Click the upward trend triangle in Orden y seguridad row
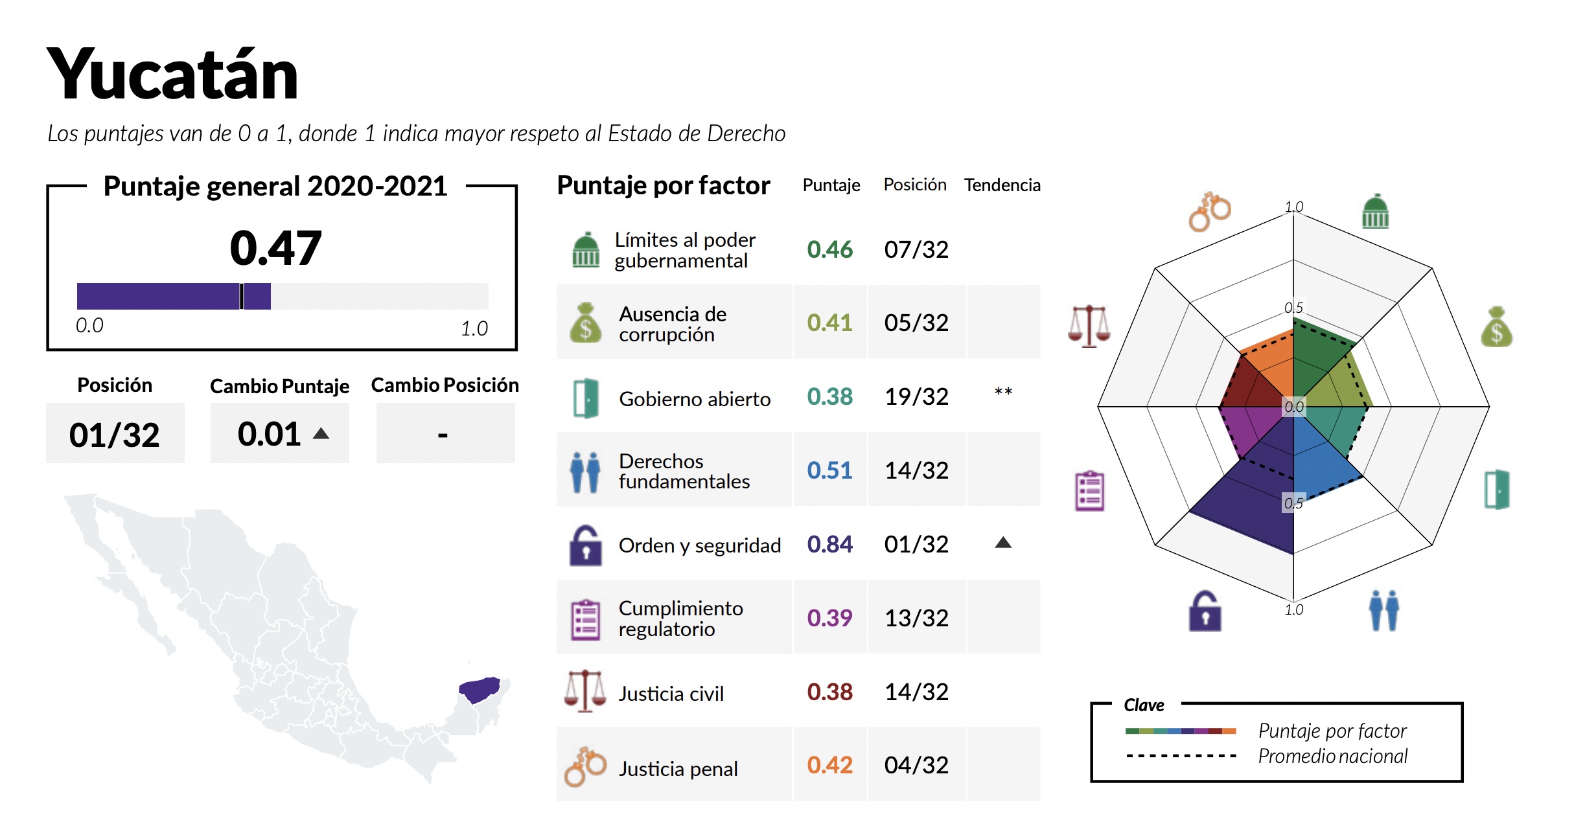1585x820 pixels. click(x=1003, y=543)
